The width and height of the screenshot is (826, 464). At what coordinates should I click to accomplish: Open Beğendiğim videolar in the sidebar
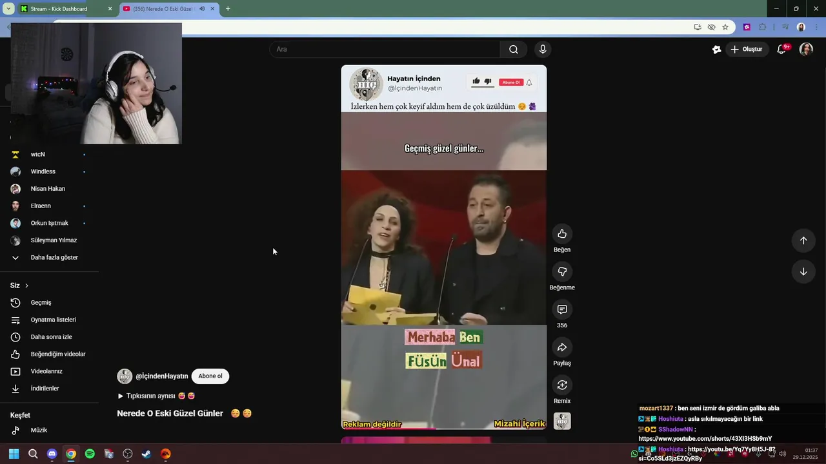click(x=48, y=354)
